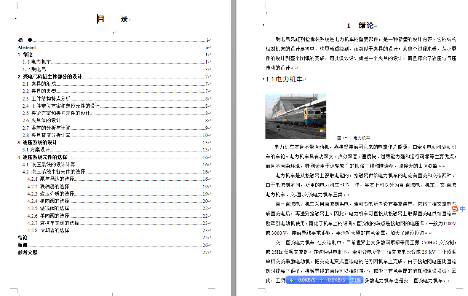Click the Sogou input method S logo
The height and width of the screenshot is (296, 468).
click(455, 208)
